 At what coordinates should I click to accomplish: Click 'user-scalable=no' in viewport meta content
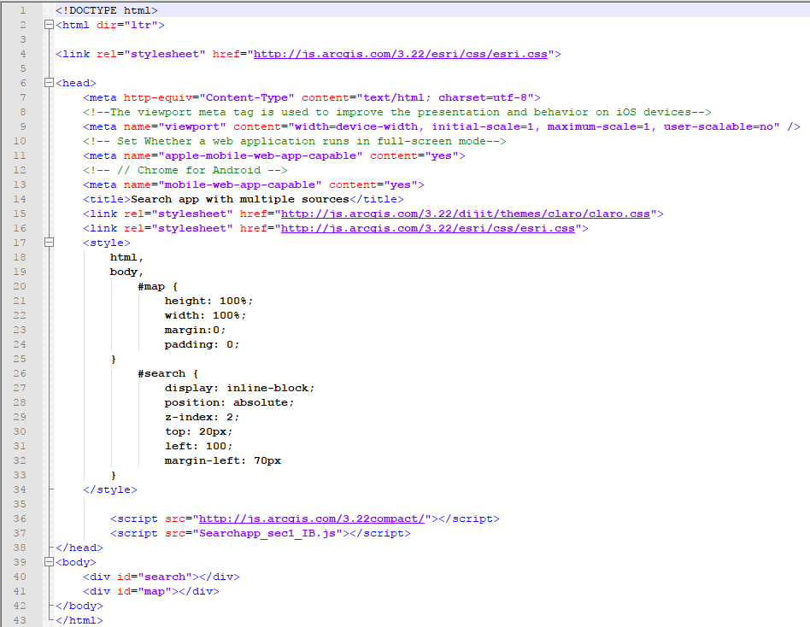click(718, 126)
